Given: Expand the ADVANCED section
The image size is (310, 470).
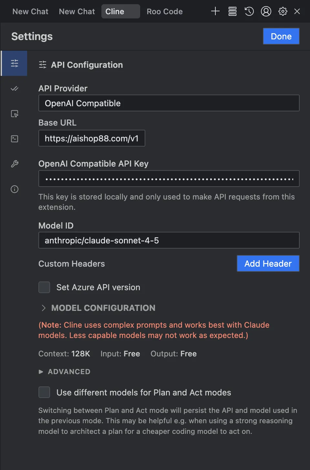Looking at the screenshot, I should pos(64,372).
